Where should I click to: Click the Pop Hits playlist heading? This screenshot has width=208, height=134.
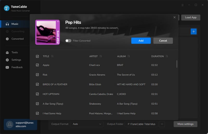[73, 22]
